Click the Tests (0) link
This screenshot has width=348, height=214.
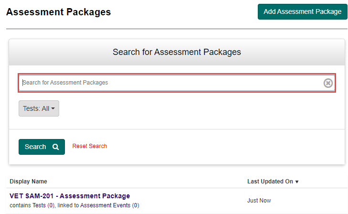click(40, 205)
